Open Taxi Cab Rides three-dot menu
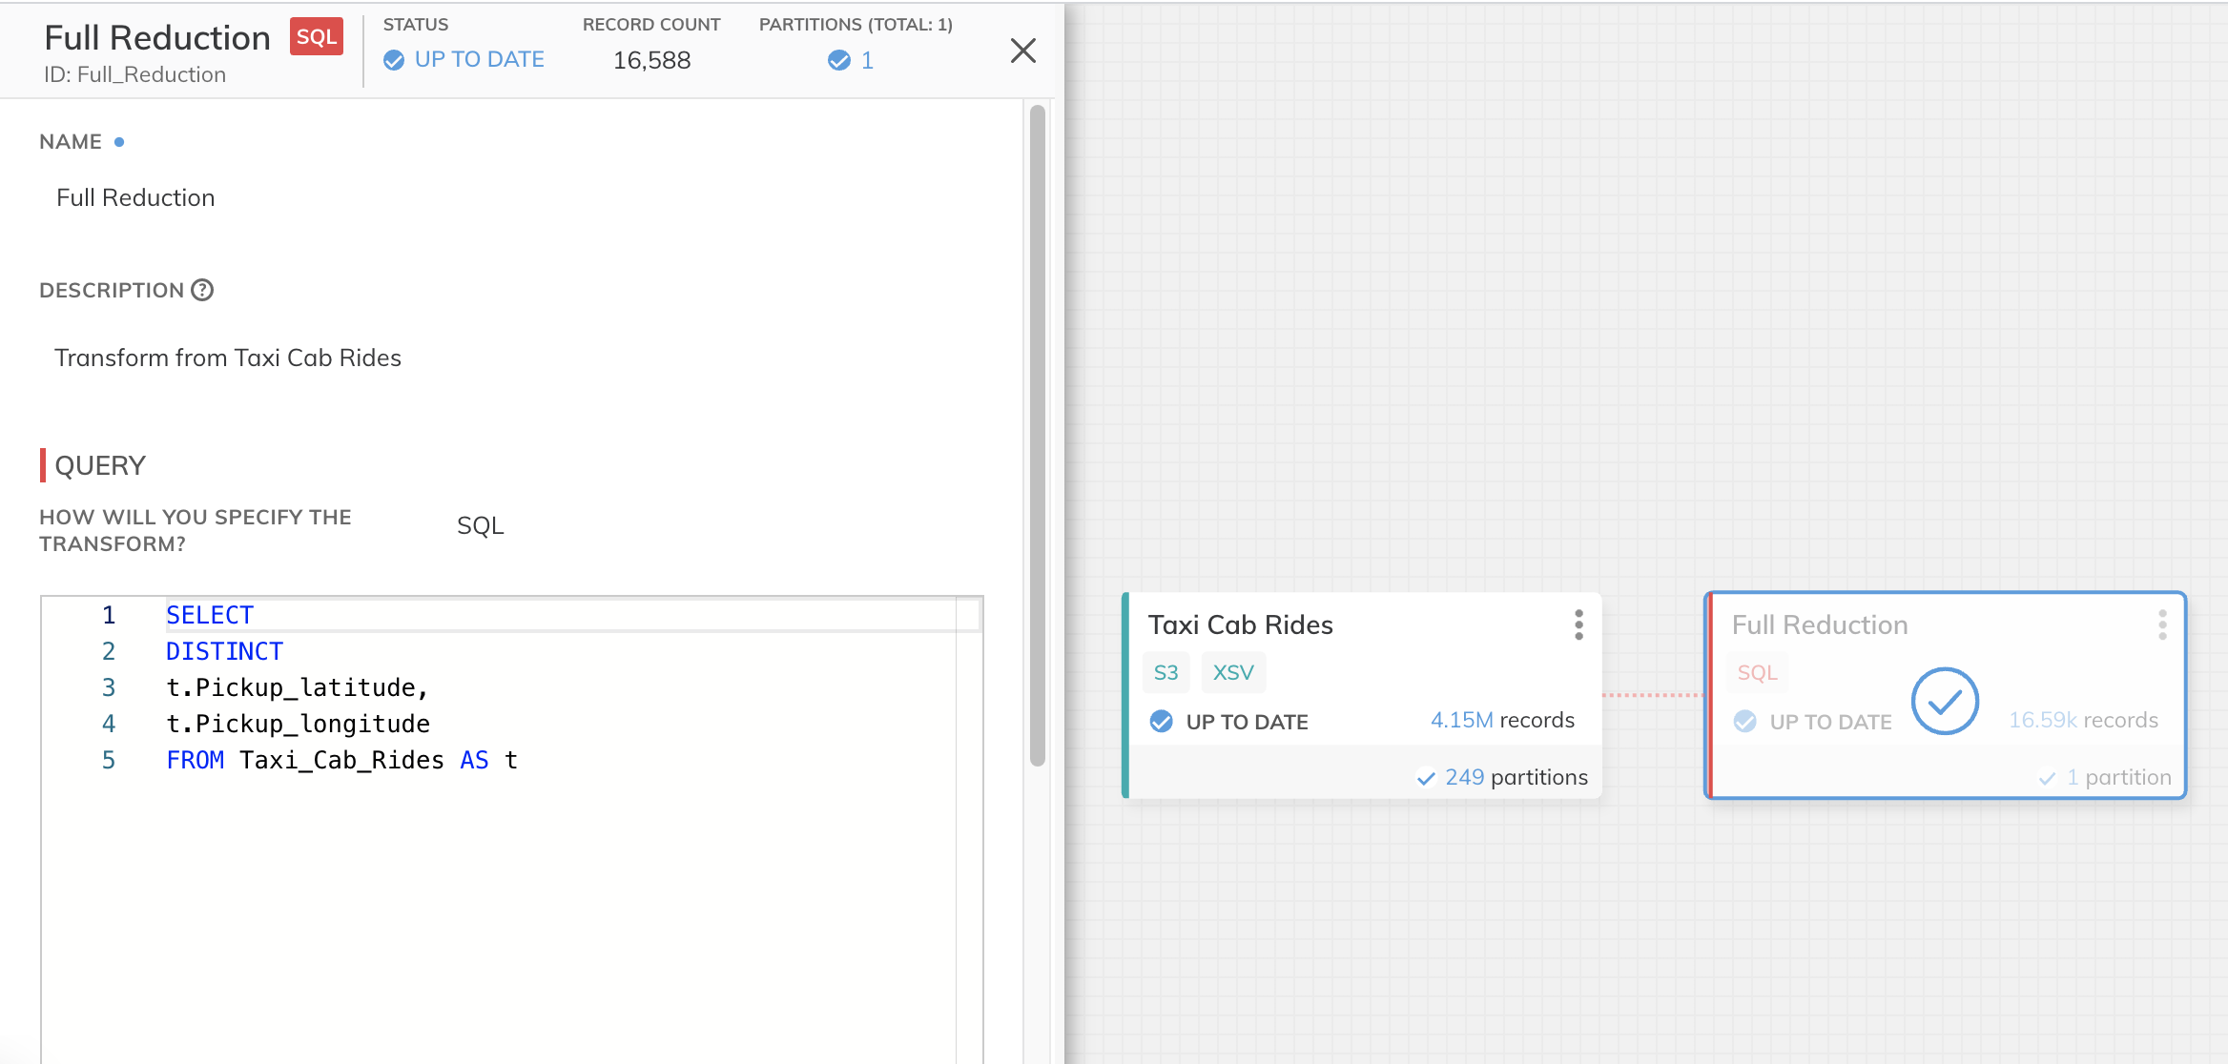The image size is (2228, 1064). (x=1578, y=624)
